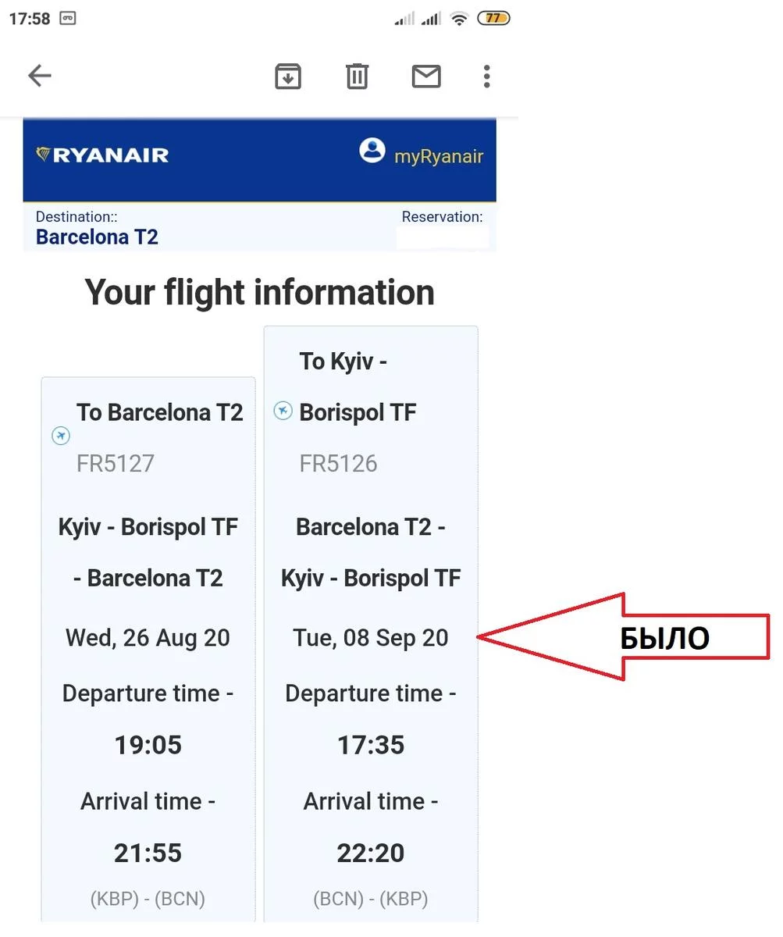Tap the Wed, 26 Aug 20 date
783x937 pixels.
[x=148, y=638]
